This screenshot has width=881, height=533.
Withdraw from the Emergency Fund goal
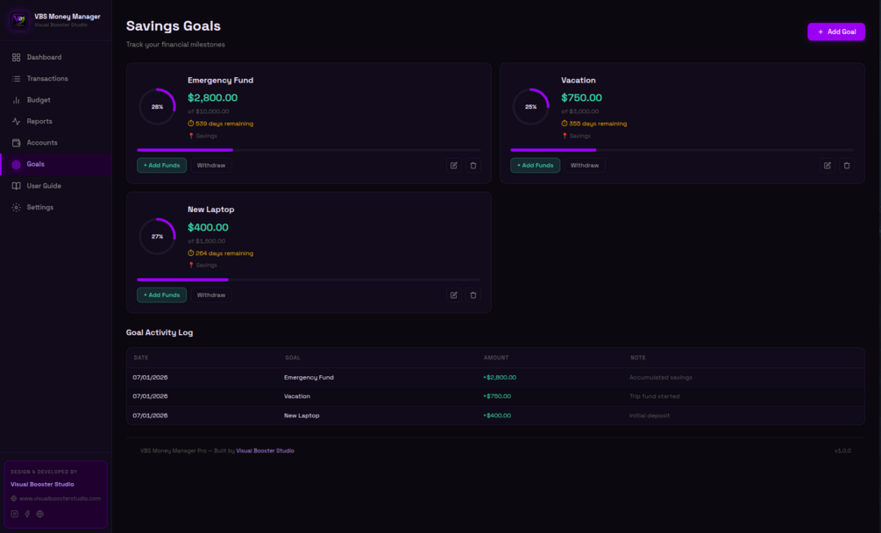coord(211,166)
